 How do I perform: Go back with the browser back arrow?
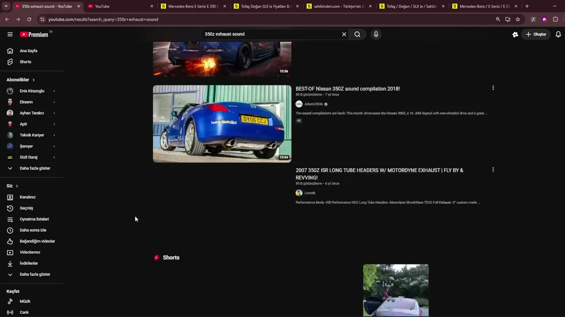(7, 19)
